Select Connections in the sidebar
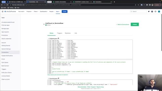Image resolution: width=162 pixels, height=91 pixels. click(x=10, y=52)
